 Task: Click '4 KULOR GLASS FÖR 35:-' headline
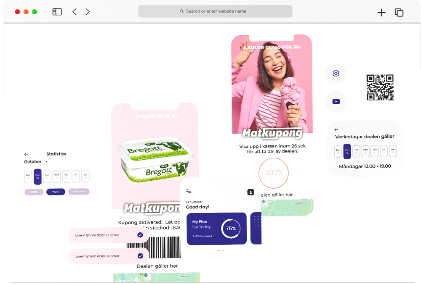click(x=272, y=47)
